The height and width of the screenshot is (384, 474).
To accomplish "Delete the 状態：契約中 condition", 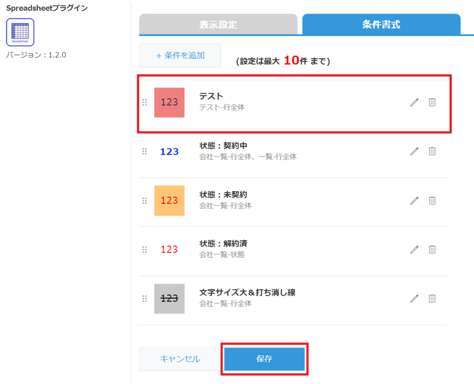I will pos(432,151).
